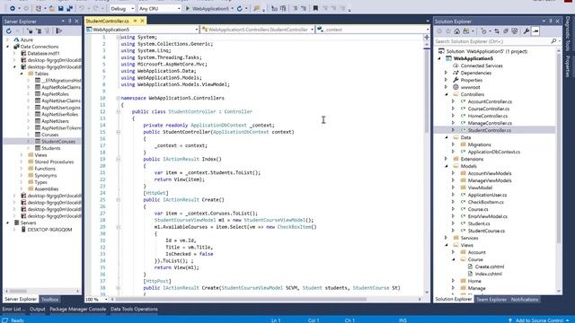The image size is (575, 323).
Task: Click the Undo icon in the toolbar
Action: 82,8
